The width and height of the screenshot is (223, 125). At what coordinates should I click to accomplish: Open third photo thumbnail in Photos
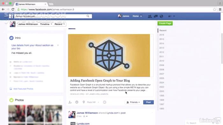click(x=54, y=113)
